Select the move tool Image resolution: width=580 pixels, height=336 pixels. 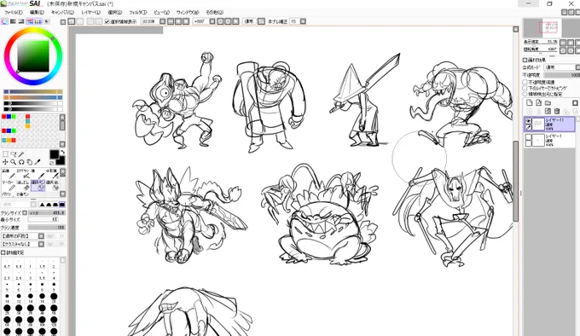point(5,162)
